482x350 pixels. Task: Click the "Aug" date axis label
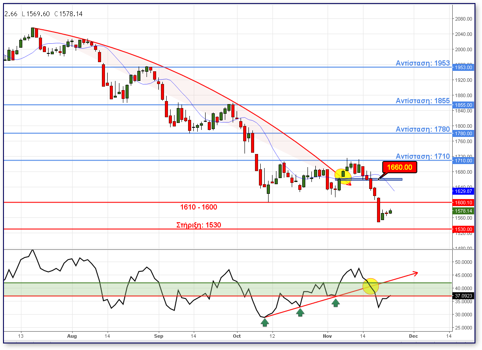click(72, 336)
